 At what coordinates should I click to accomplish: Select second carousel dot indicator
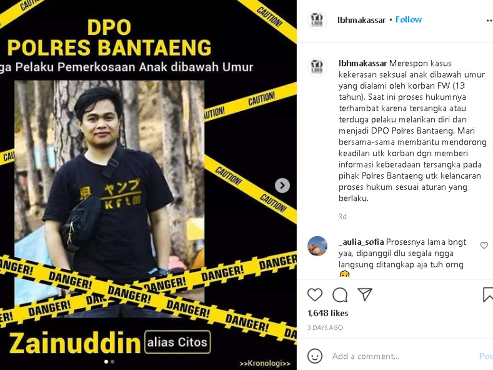pos(113,362)
